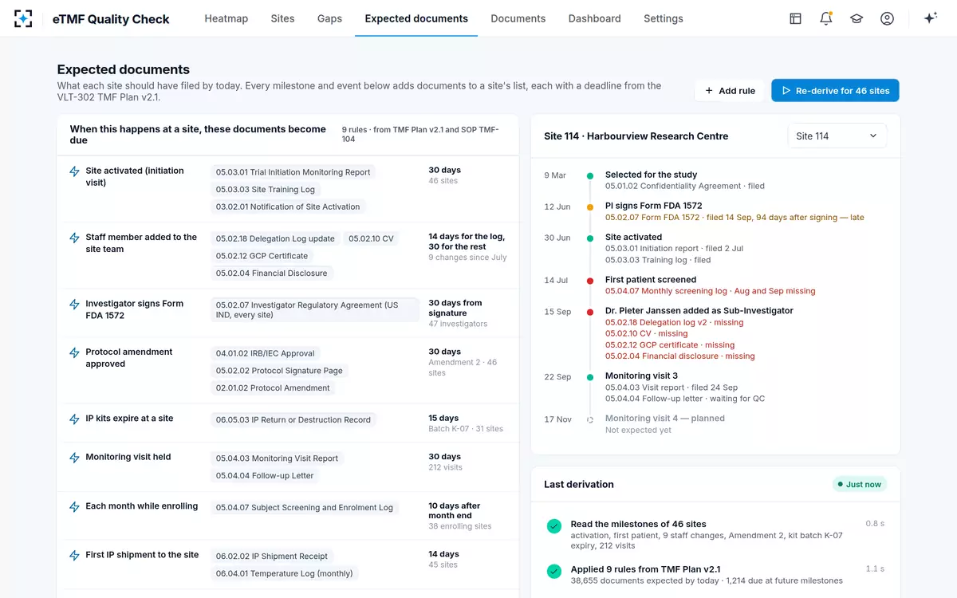Viewport: 957px width, 598px height.
Task: Click lightning icon for Protocol amendment approved
Action: tap(74, 352)
